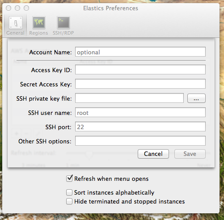The image size is (224, 220).
Task: Select the Secret Access Key field
Action: click(140, 84)
